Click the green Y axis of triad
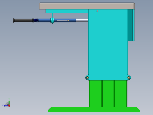The image size is (153, 115). [9, 103]
